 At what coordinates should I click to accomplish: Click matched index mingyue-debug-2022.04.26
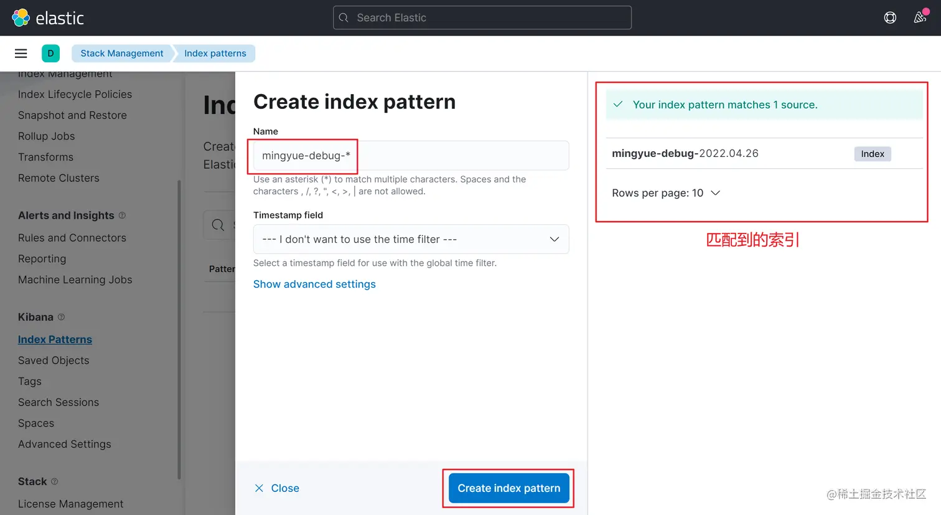pyautogui.click(x=685, y=153)
